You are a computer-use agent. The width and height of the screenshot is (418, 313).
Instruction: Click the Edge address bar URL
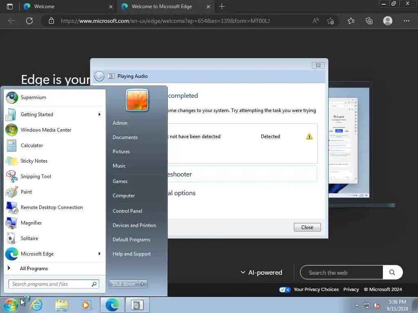coord(165,21)
